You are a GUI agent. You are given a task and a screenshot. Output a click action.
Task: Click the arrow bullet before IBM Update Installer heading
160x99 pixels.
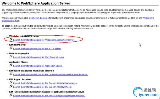7,71
